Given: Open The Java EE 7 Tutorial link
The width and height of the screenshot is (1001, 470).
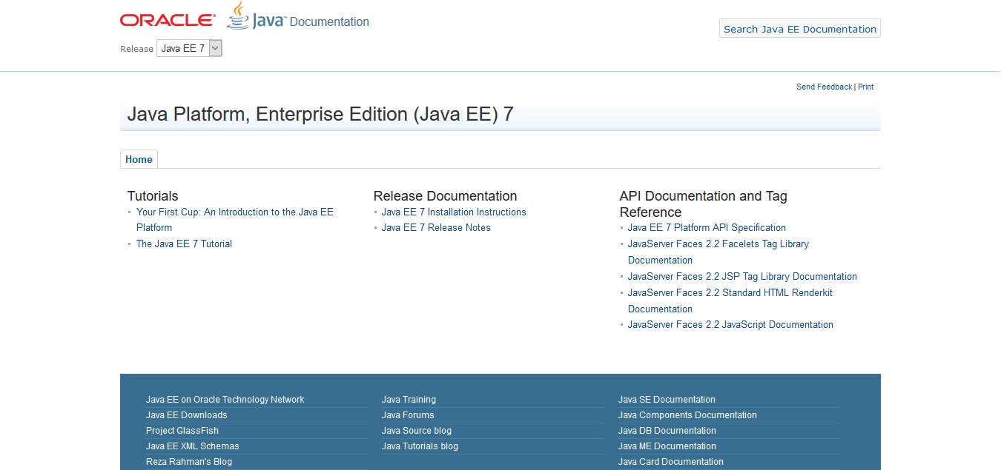Looking at the screenshot, I should [184, 244].
